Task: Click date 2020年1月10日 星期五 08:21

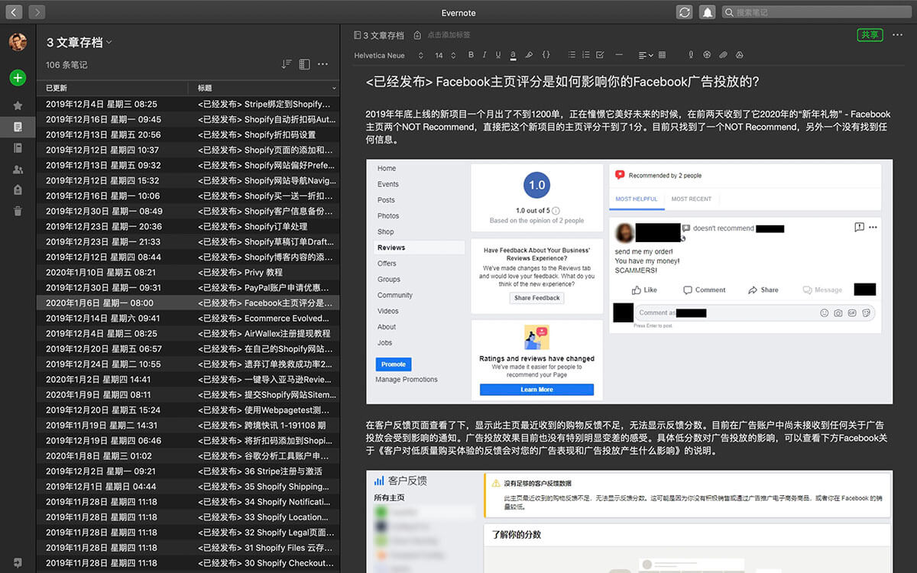Action: pyautogui.click(x=101, y=272)
